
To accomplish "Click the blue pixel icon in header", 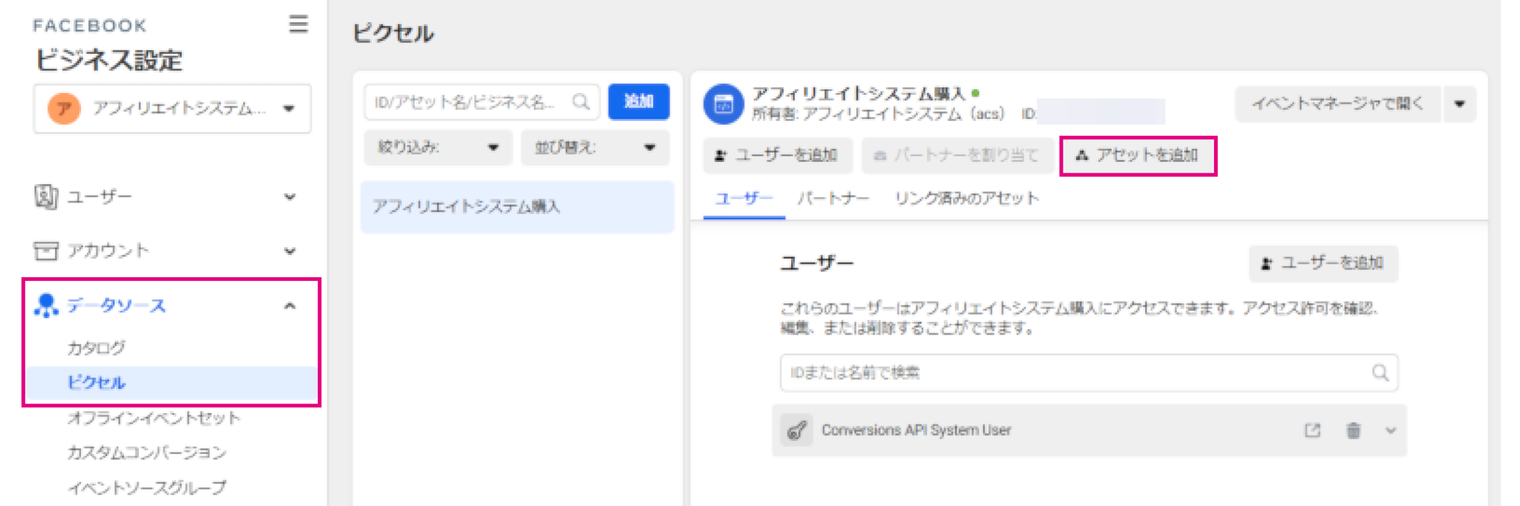I will (x=723, y=104).
